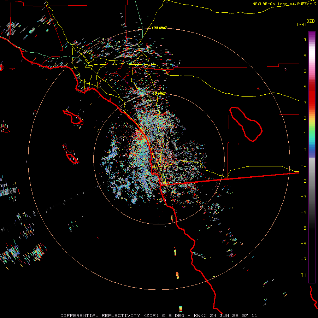
Task: Click the -3 dB value on color scale
Action: 304,197
